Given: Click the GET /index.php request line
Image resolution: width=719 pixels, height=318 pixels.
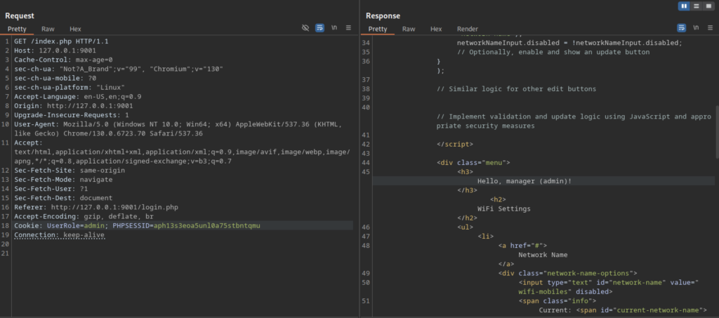Looking at the screenshot, I should point(61,41).
